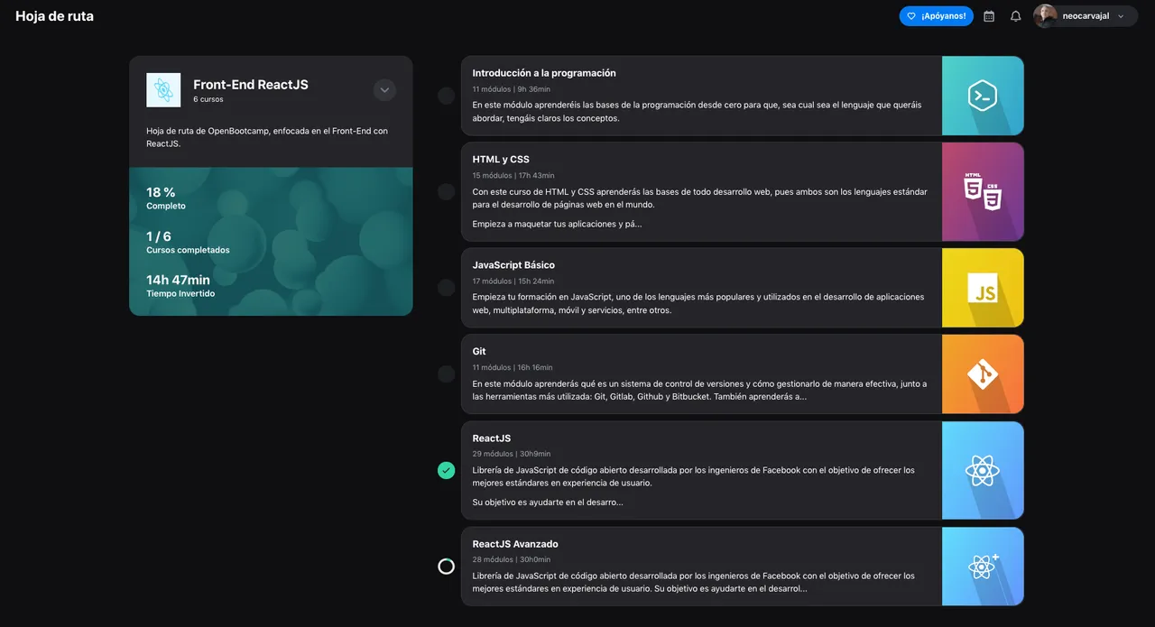Viewport: 1155px width, 627px height.
Task: Click the green completed checkmark for ReactJS
Action: click(446, 470)
